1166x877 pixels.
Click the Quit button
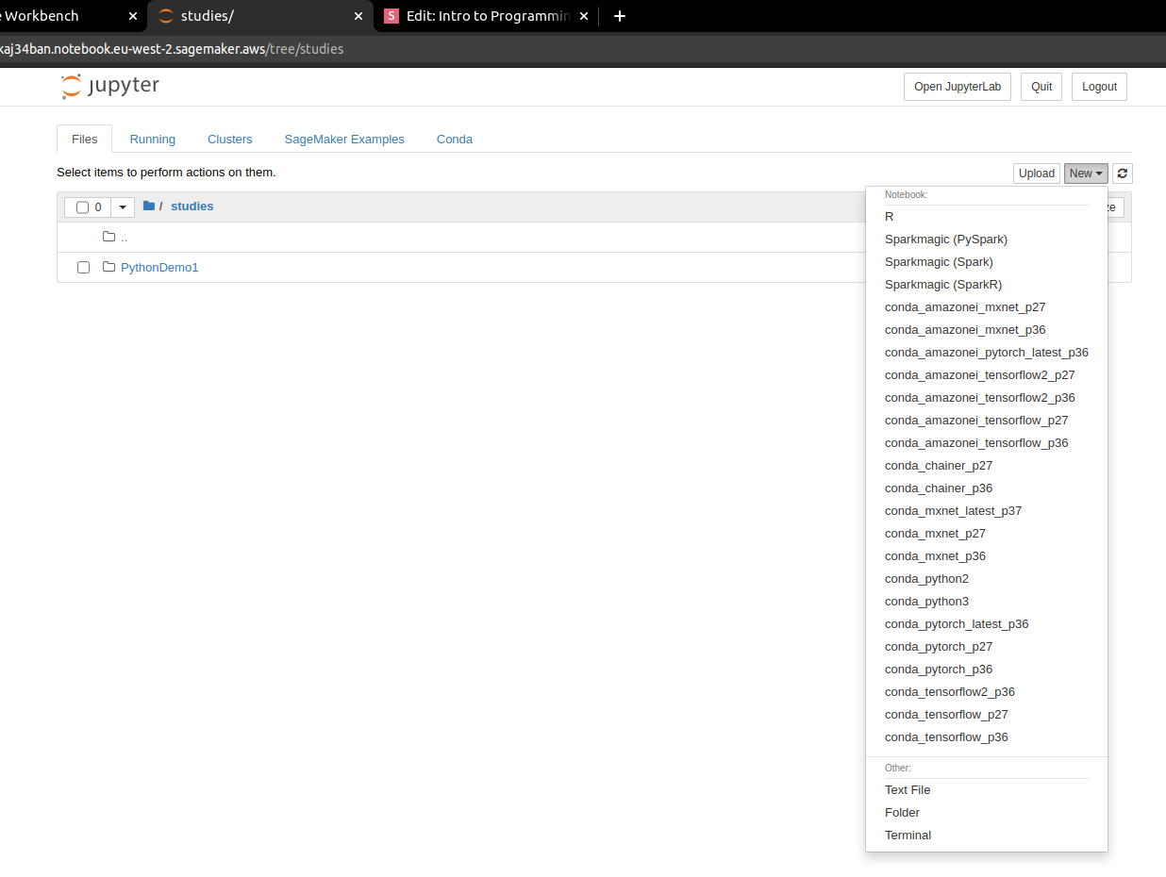point(1041,87)
